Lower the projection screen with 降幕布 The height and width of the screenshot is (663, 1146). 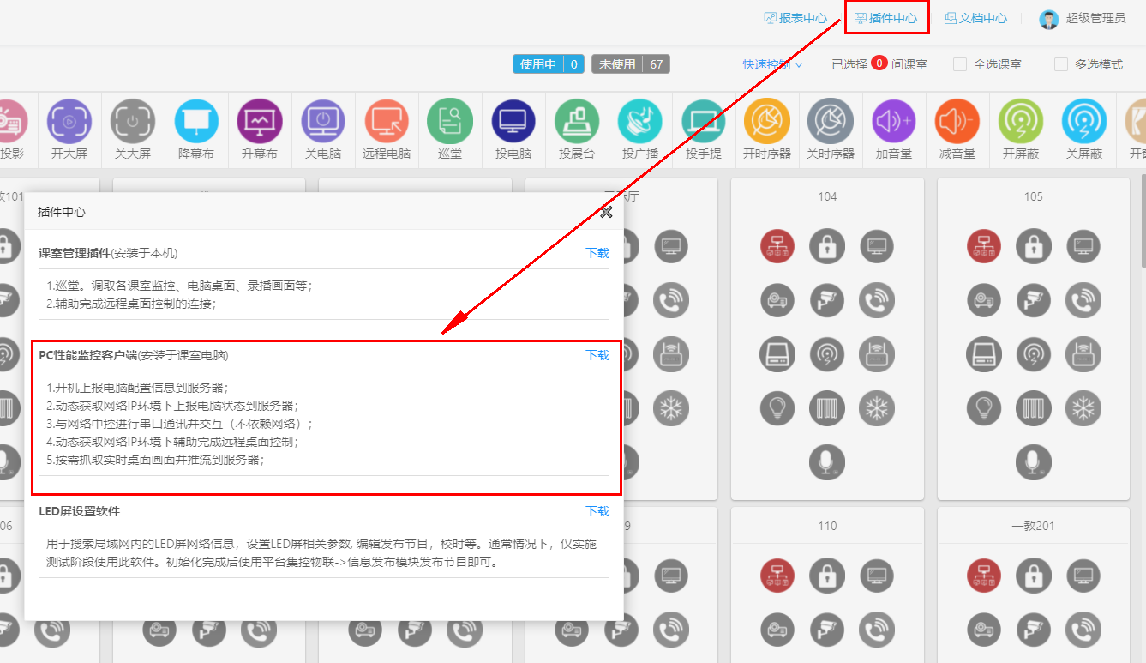pos(196,121)
